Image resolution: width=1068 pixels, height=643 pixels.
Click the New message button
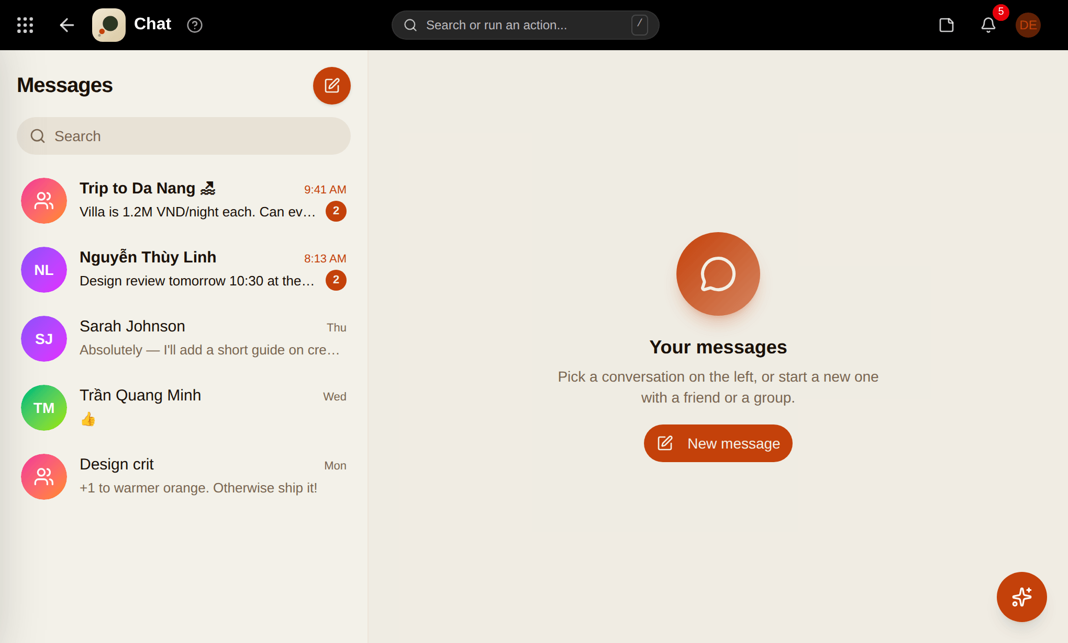(x=718, y=443)
